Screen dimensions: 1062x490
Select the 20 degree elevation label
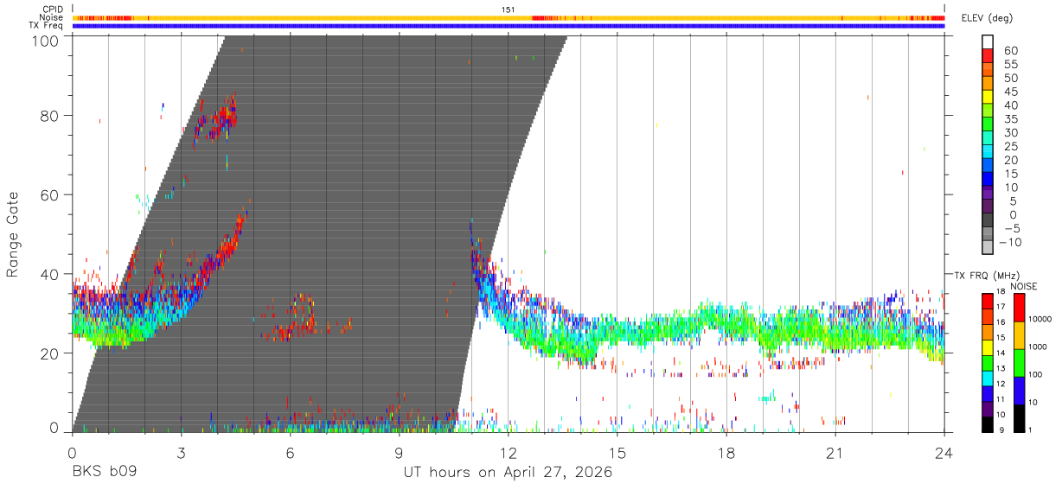click(1010, 161)
